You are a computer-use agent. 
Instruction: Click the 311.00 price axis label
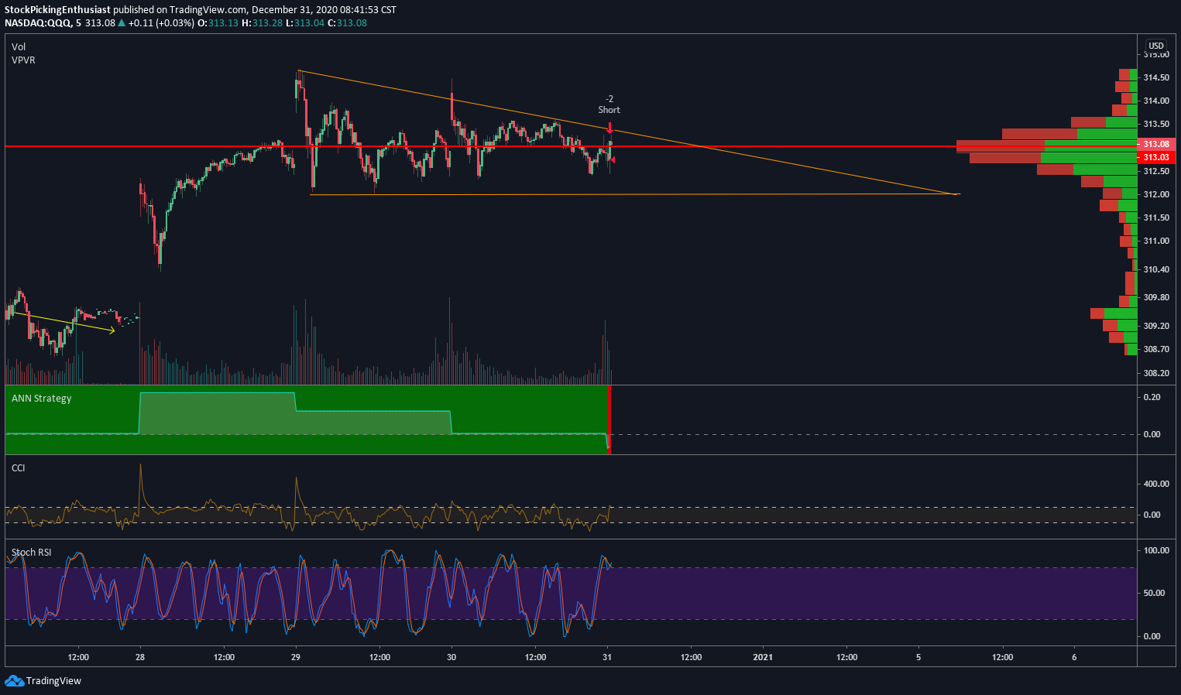pos(1156,241)
